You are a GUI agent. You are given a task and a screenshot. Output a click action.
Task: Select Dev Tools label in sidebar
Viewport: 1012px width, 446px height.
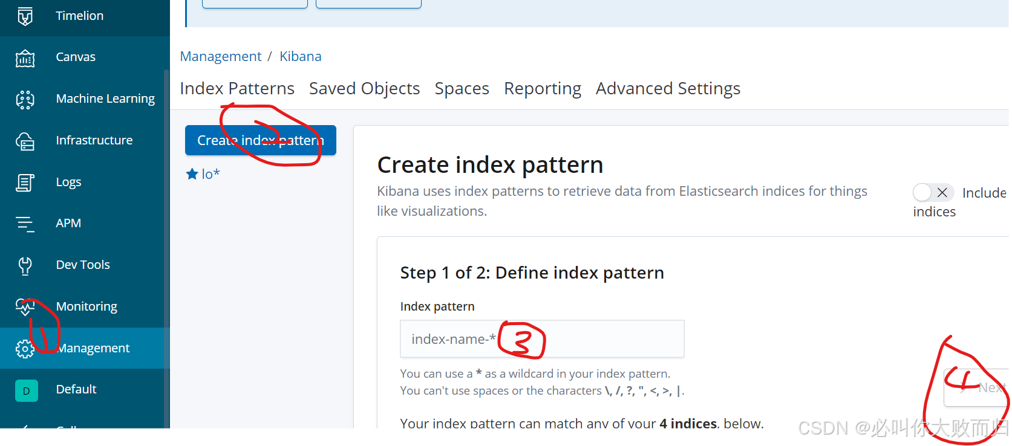[83, 265]
